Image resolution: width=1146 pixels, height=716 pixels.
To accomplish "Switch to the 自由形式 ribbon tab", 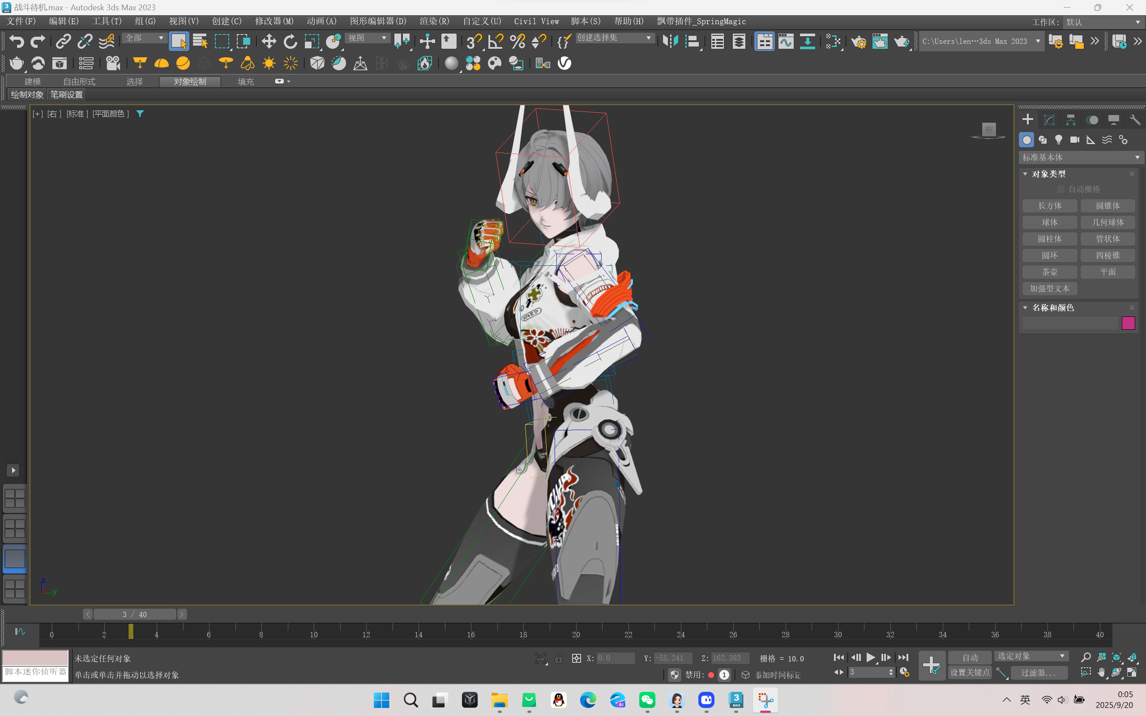I will [x=79, y=81].
